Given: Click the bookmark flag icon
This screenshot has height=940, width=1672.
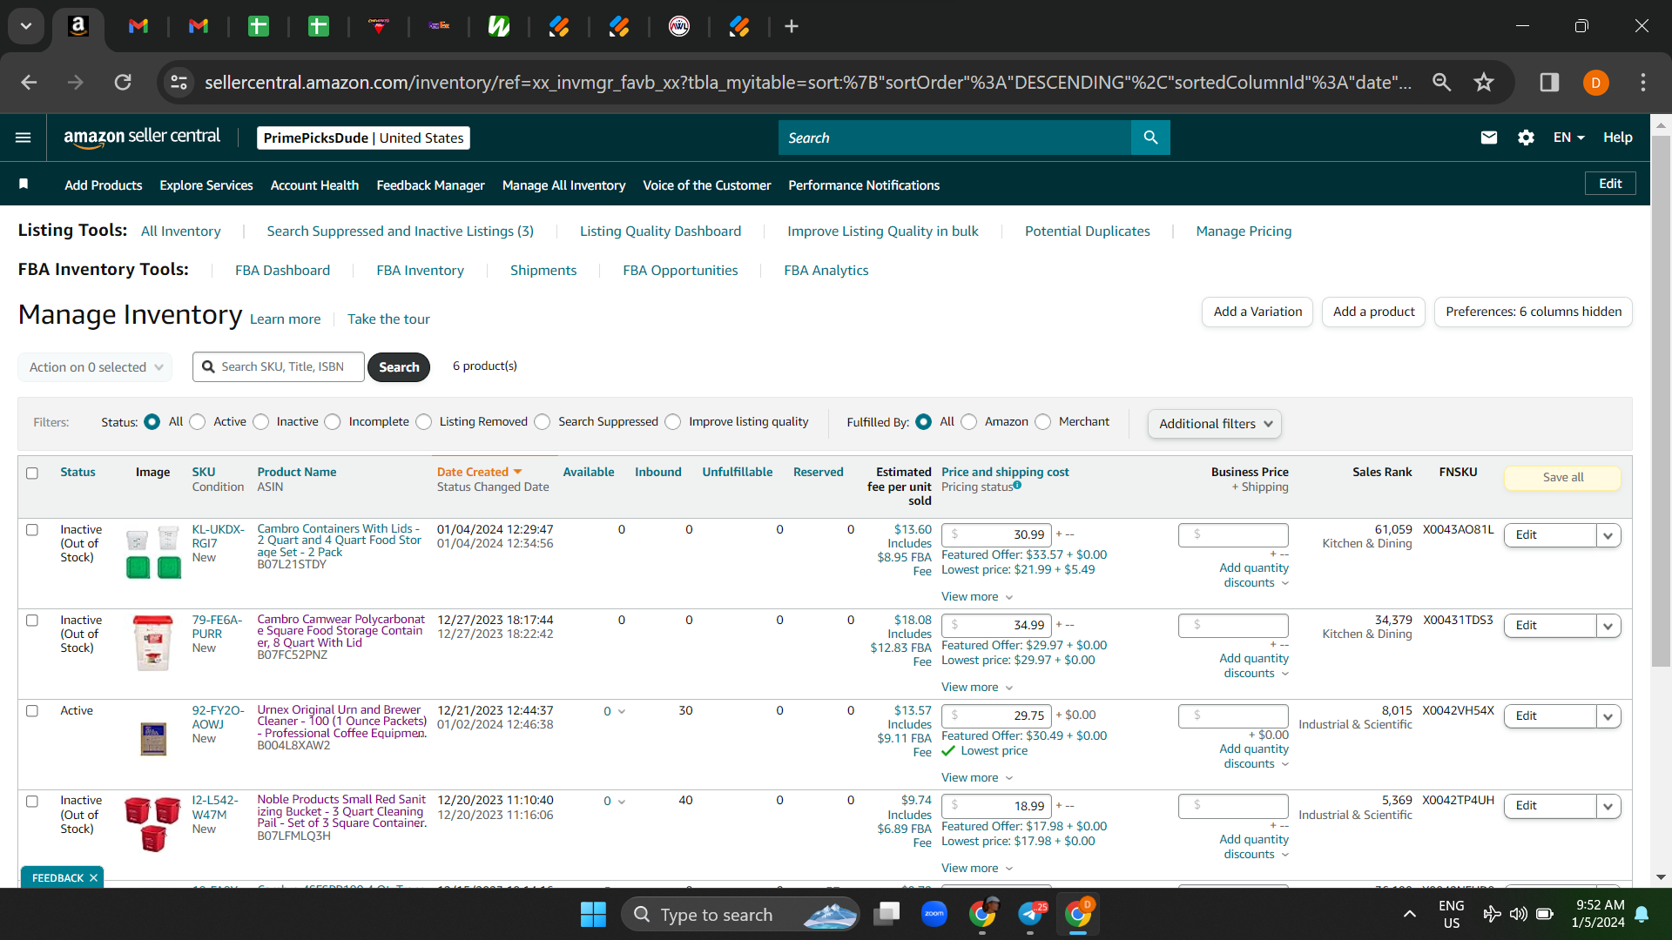Looking at the screenshot, I should 24,184.
